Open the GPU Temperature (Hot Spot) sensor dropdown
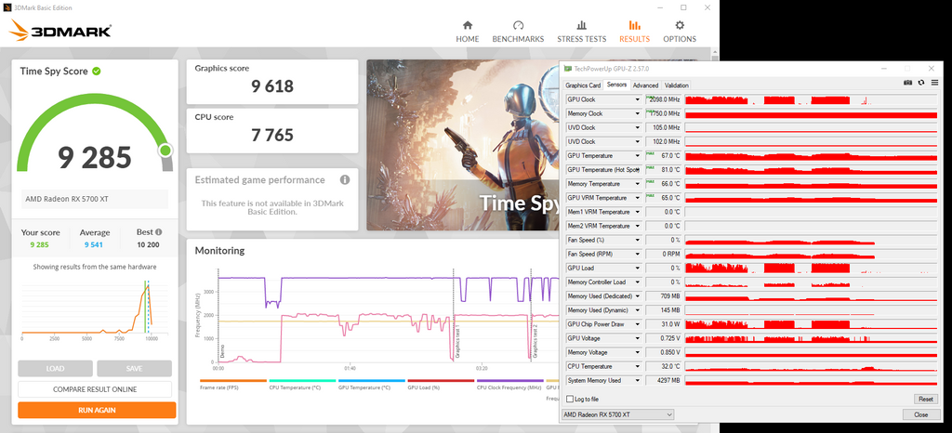952x433 pixels. [x=638, y=170]
